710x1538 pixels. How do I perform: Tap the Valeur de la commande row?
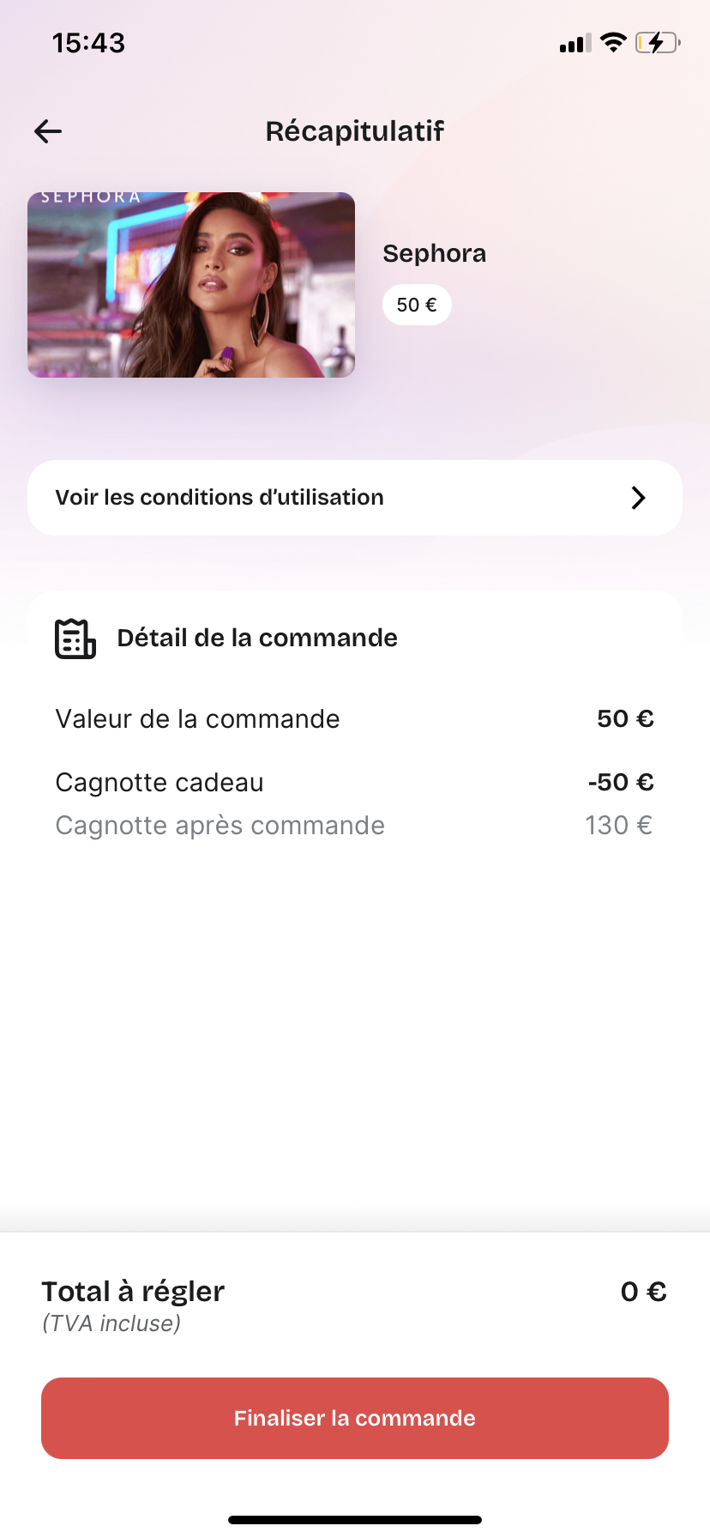coord(355,718)
